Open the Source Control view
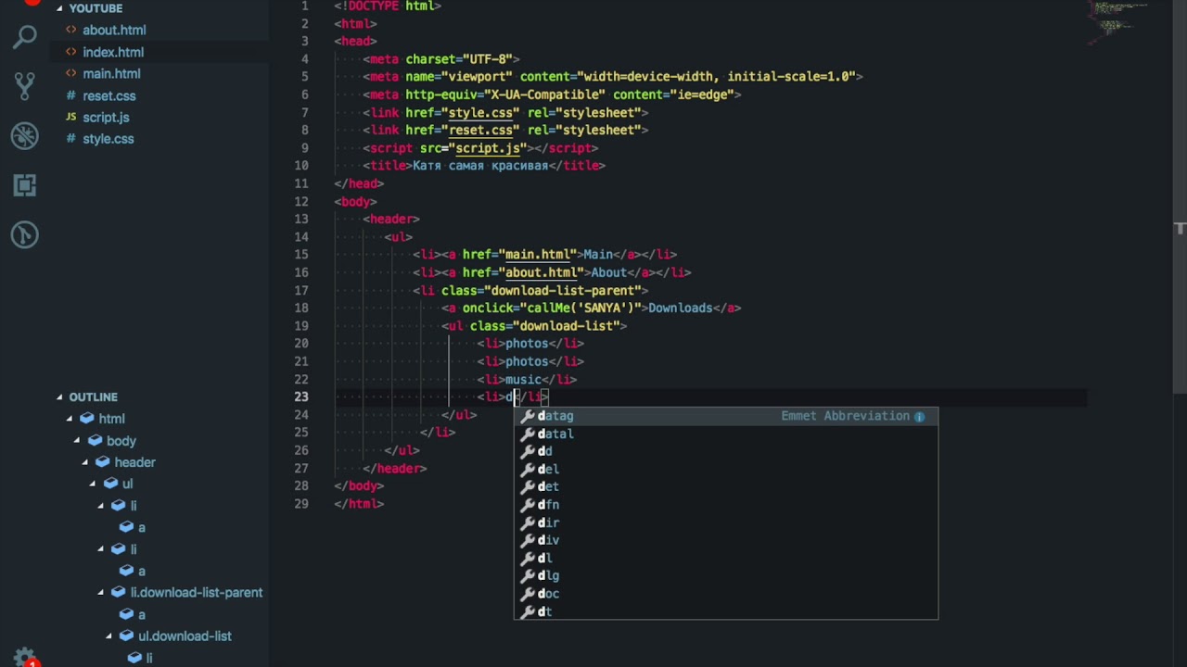 point(25,86)
